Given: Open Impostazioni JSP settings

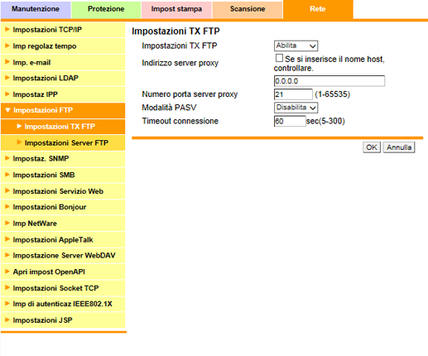Looking at the screenshot, I should point(63,320).
